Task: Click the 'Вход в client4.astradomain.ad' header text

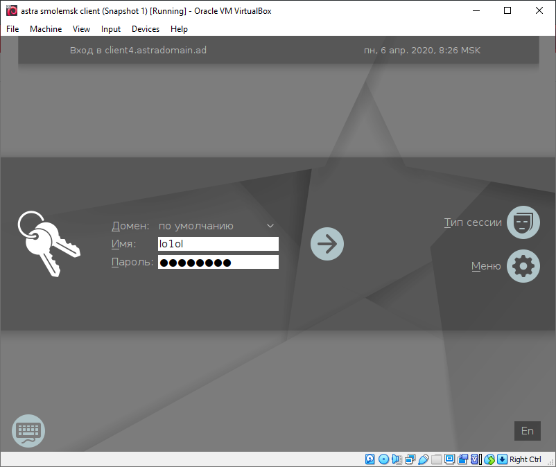Action: pos(138,51)
